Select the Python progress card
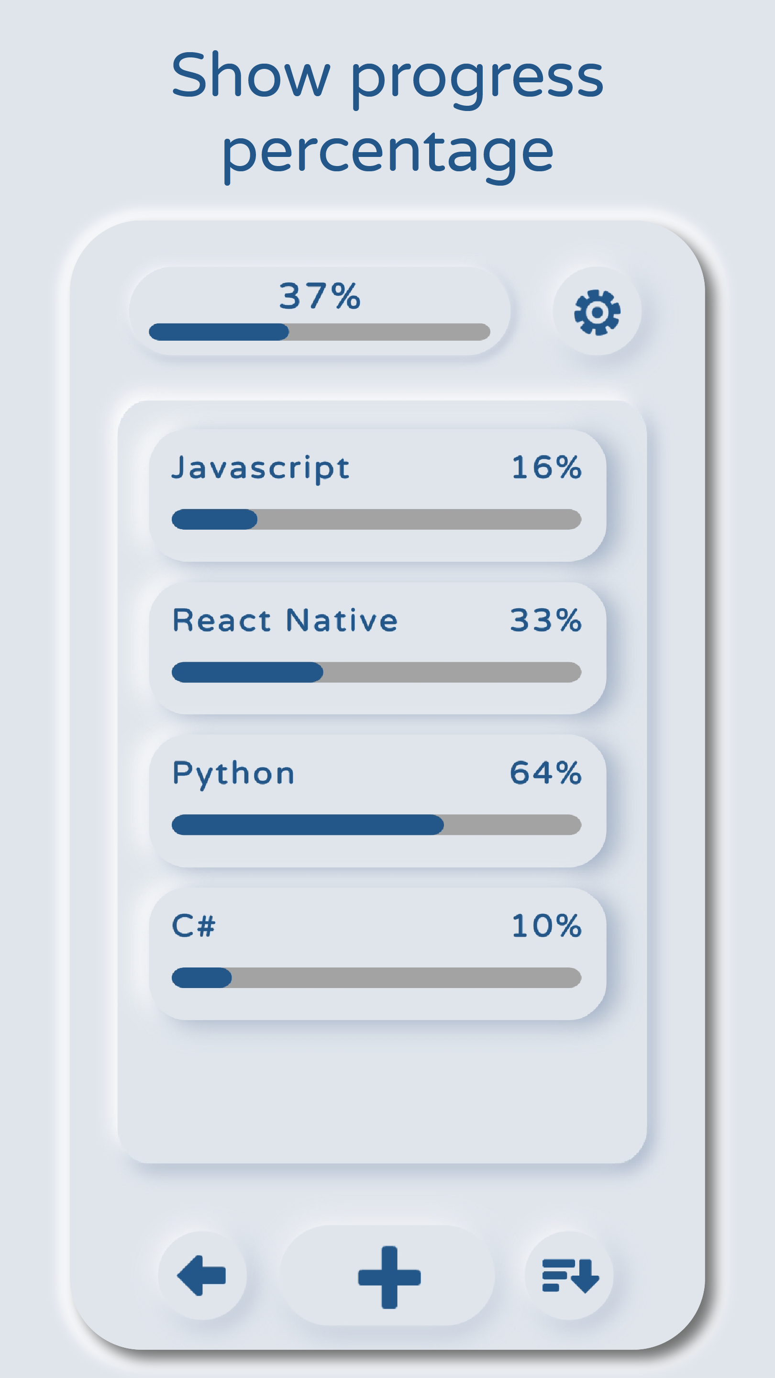This screenshot has width=775, height=1378. click(377, 801)
